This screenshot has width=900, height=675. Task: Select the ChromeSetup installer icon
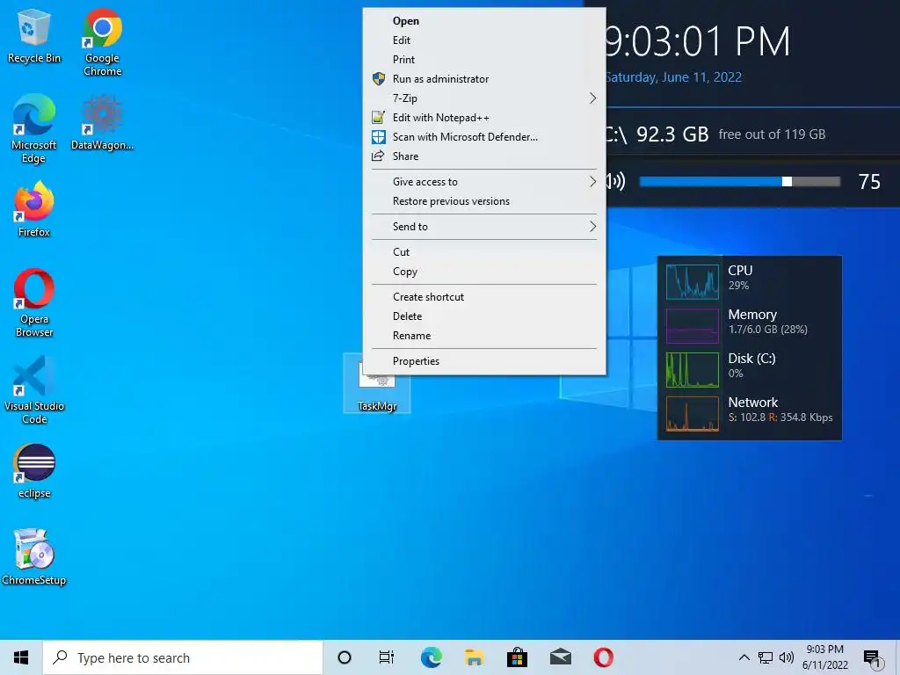[34, 556]
